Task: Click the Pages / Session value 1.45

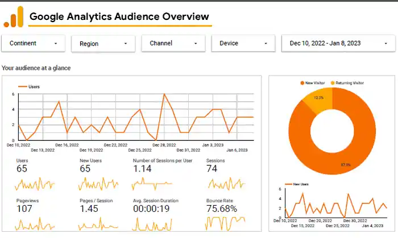Action: coord(89,208)
